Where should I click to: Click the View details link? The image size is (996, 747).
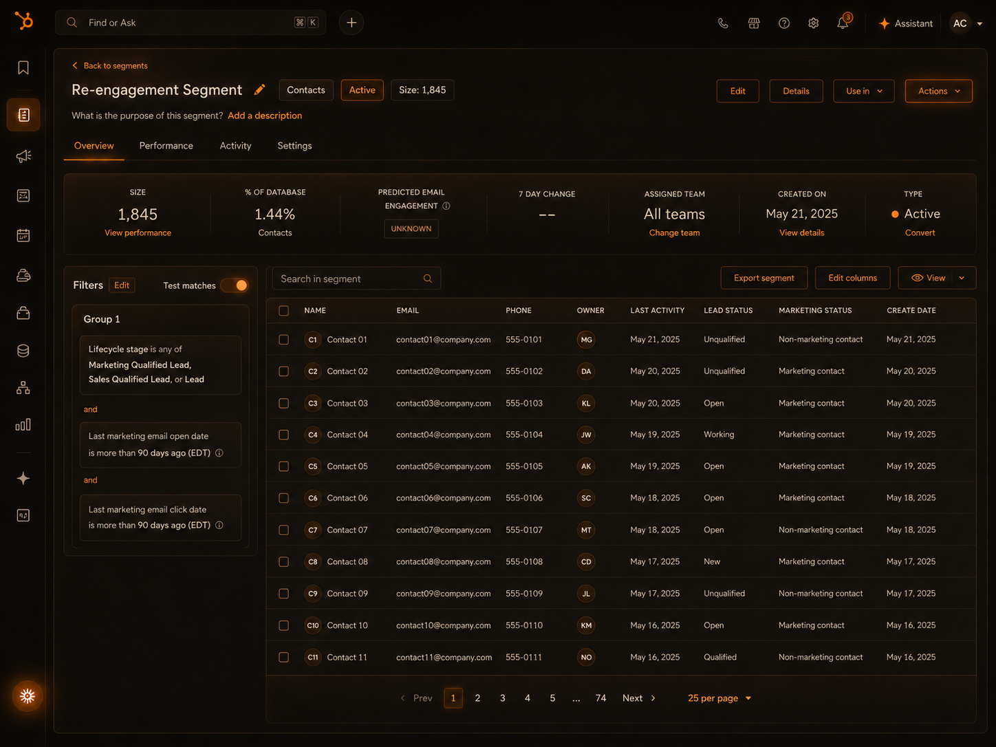(801, 232)
